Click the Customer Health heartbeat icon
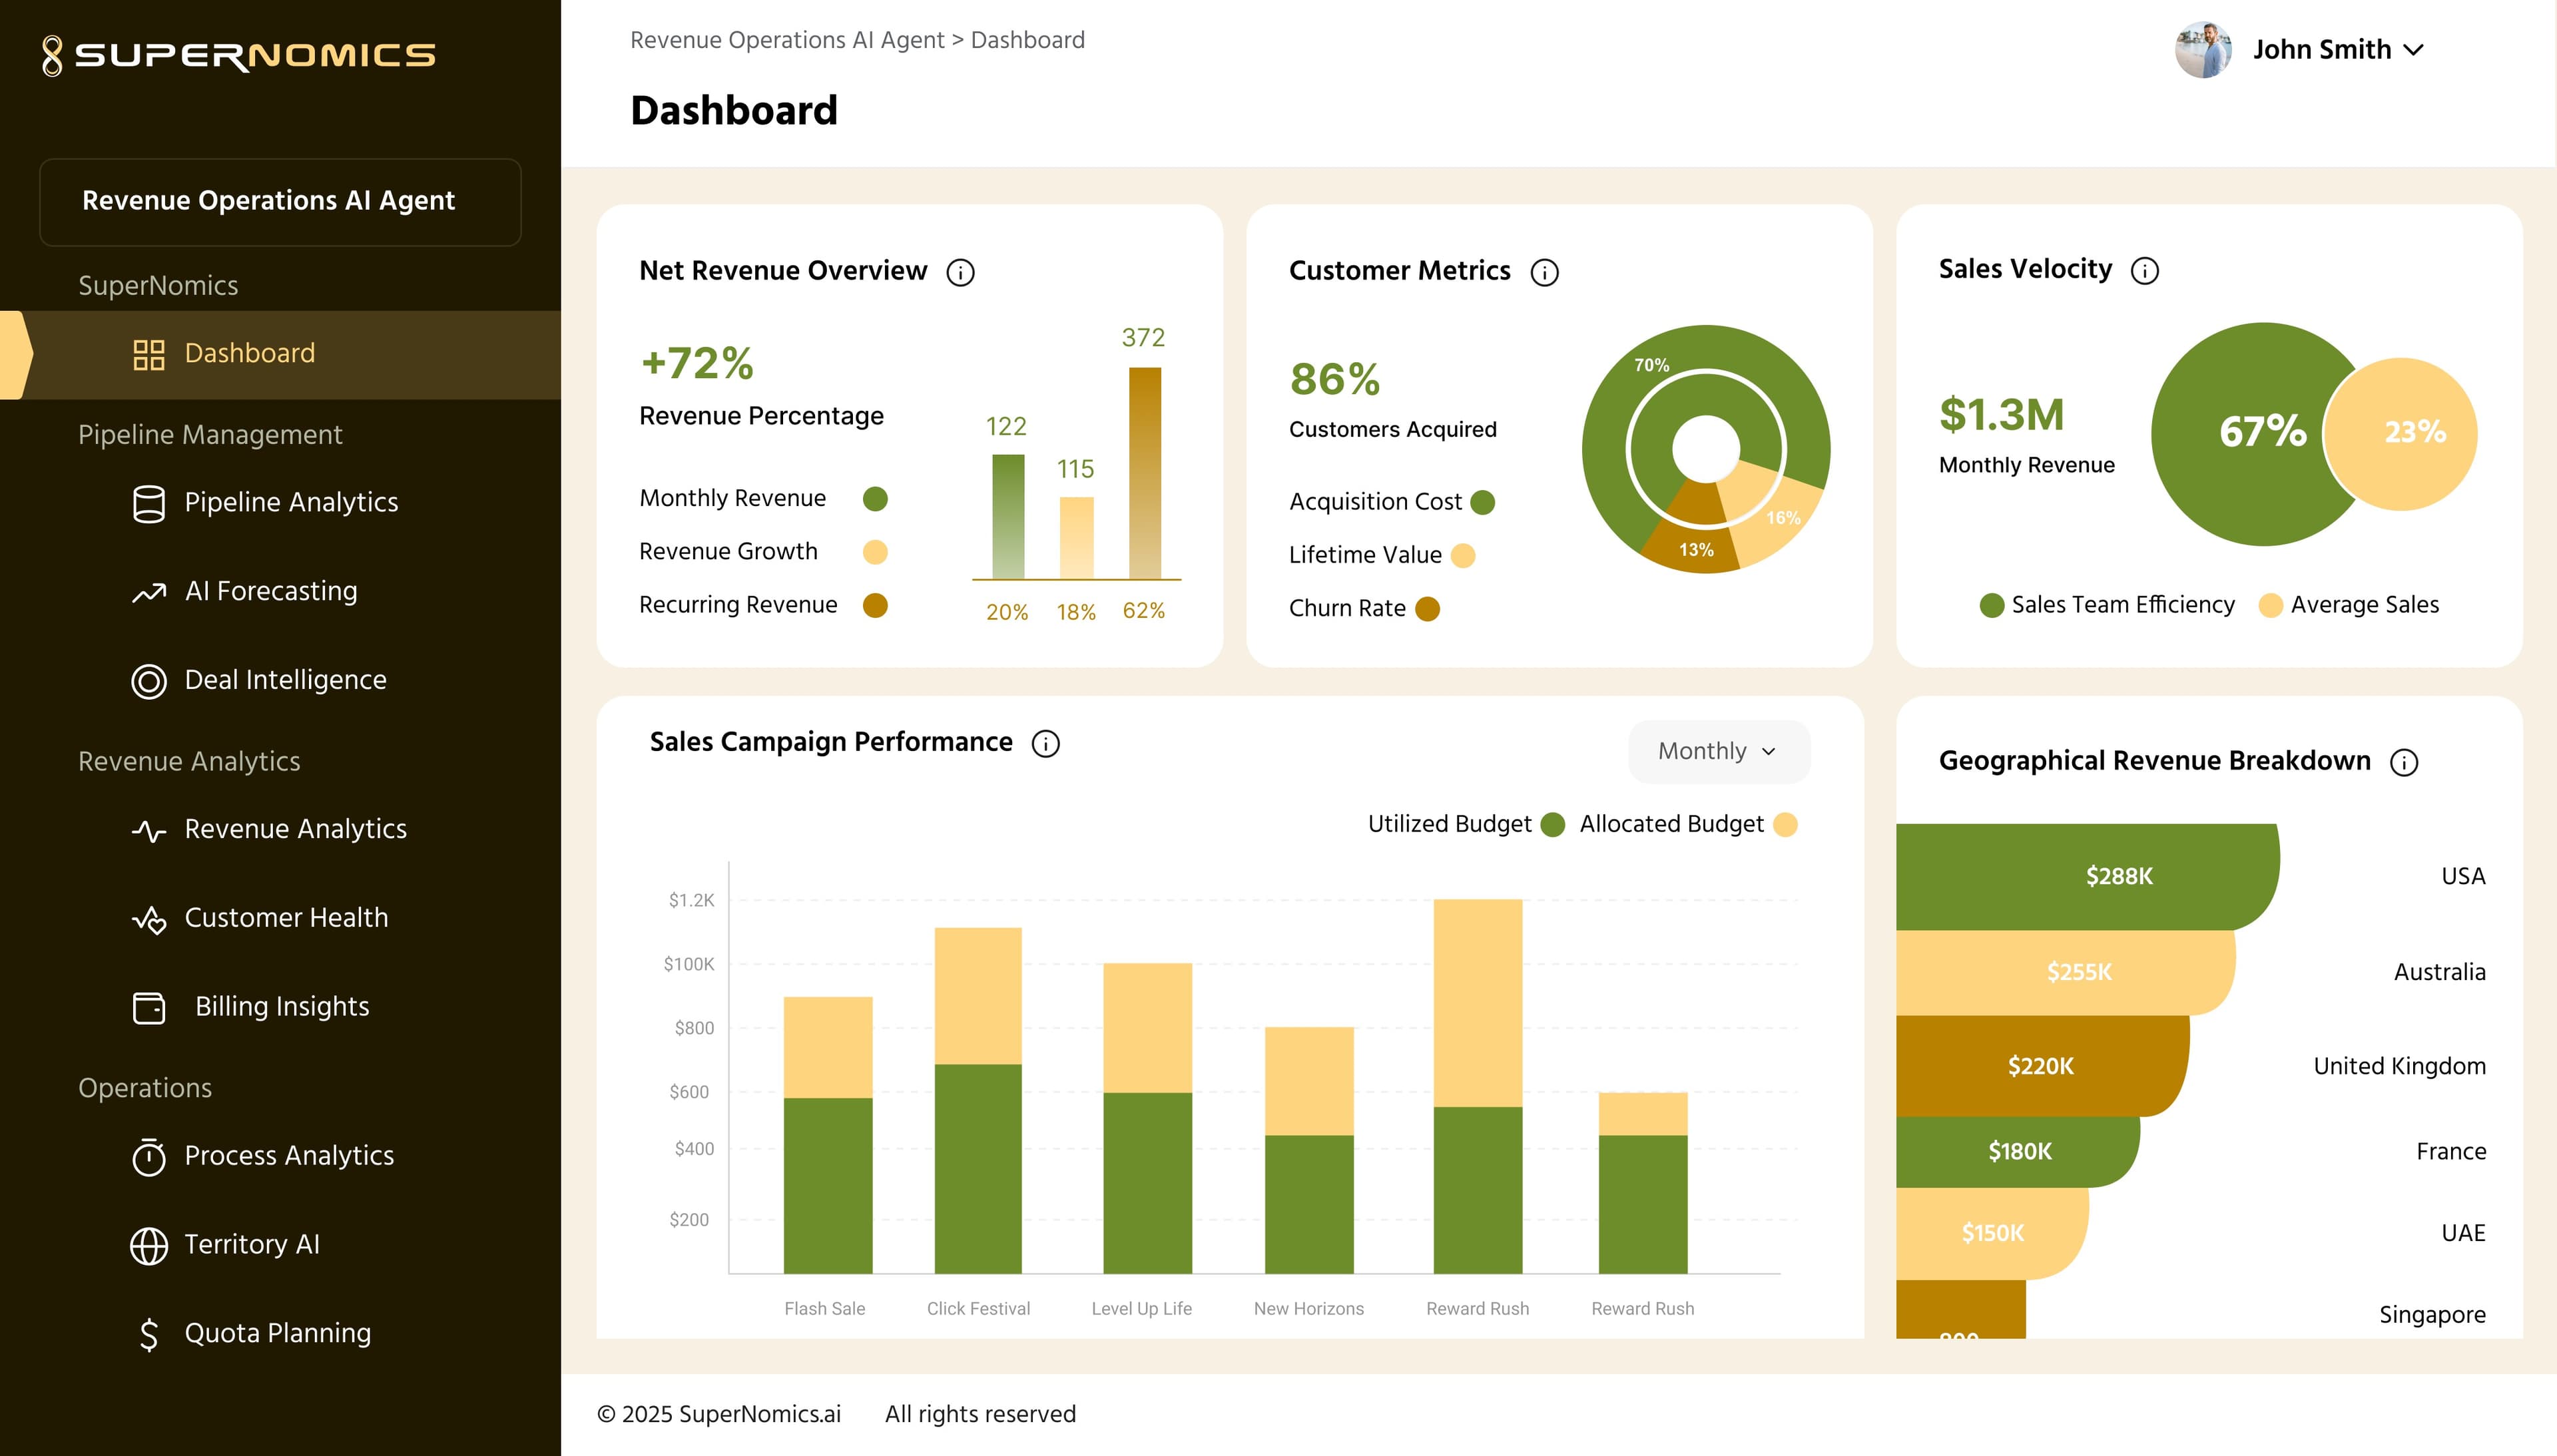 click(149, 919)
